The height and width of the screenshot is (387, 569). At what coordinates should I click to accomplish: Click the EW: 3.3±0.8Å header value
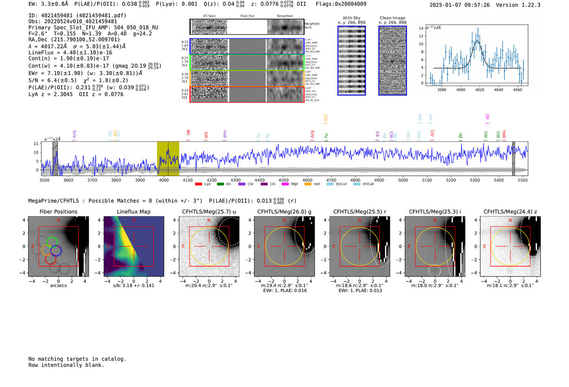[48, 4]
